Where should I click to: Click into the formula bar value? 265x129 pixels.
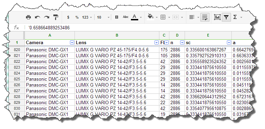pyautogui.click(x=49, y=28)
